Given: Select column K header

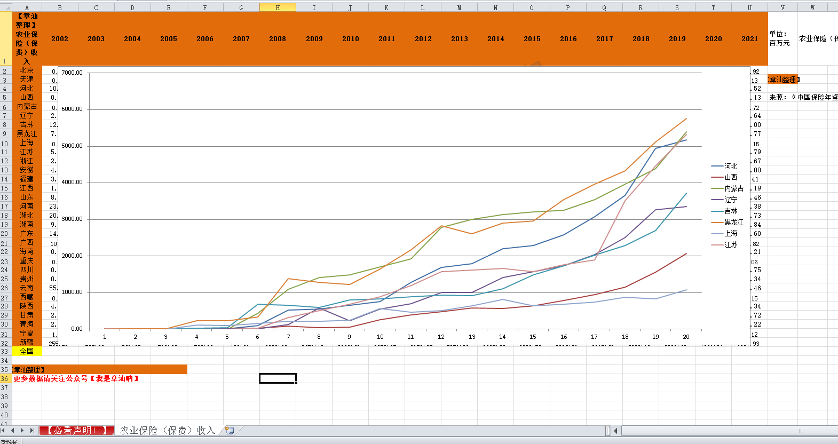Looking at the screenshot, I should pyautogui.click(x=386, y=7).
